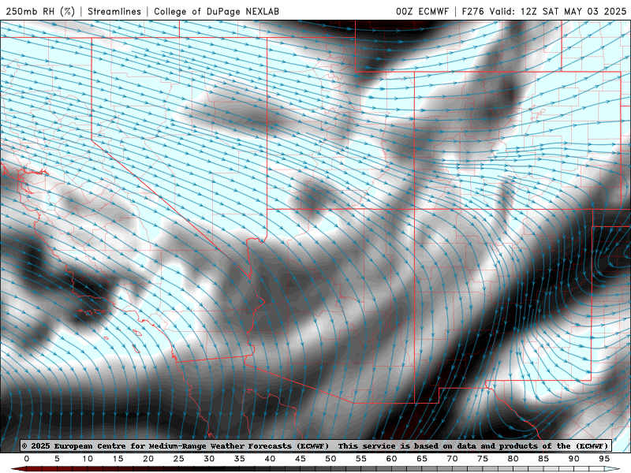Viewport: 631px width, 473px height.
Task: Click color scale label "10"
Action: 88,459
